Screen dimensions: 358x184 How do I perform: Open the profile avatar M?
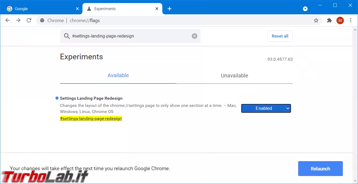point(340,20)
